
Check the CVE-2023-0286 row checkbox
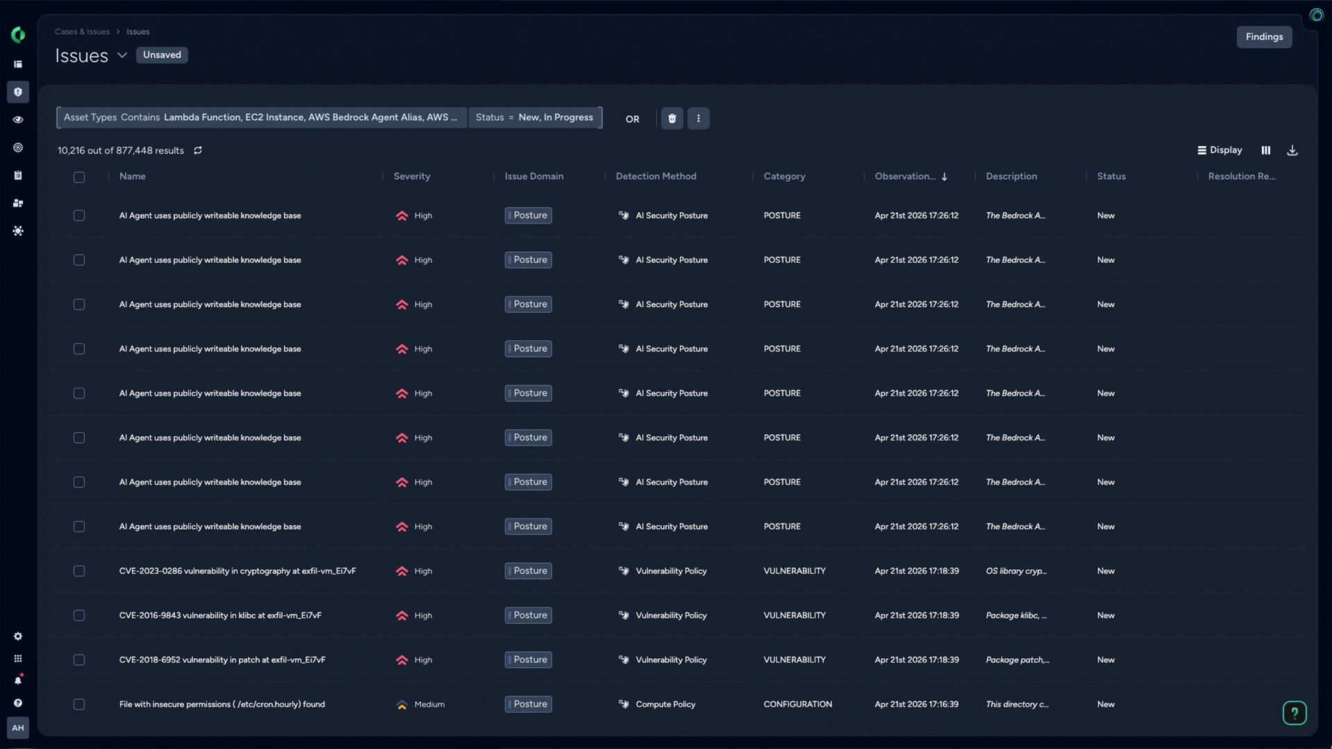tap(79, 571)
